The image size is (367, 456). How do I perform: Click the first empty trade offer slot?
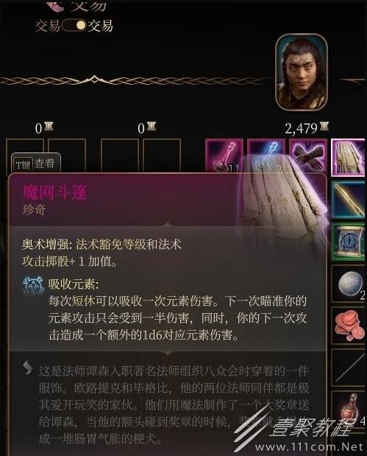(24, 155)
